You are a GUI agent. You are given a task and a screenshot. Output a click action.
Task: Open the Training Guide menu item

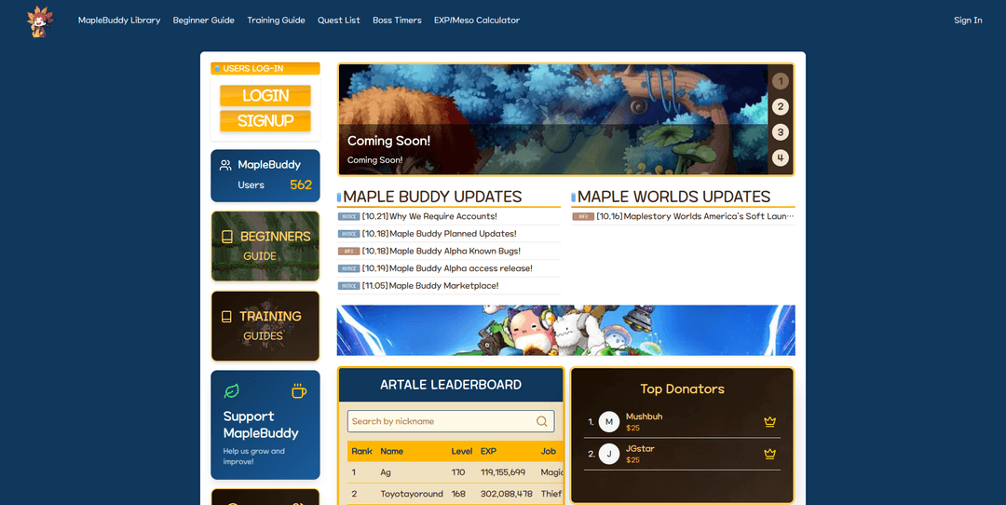coord(276,20)
